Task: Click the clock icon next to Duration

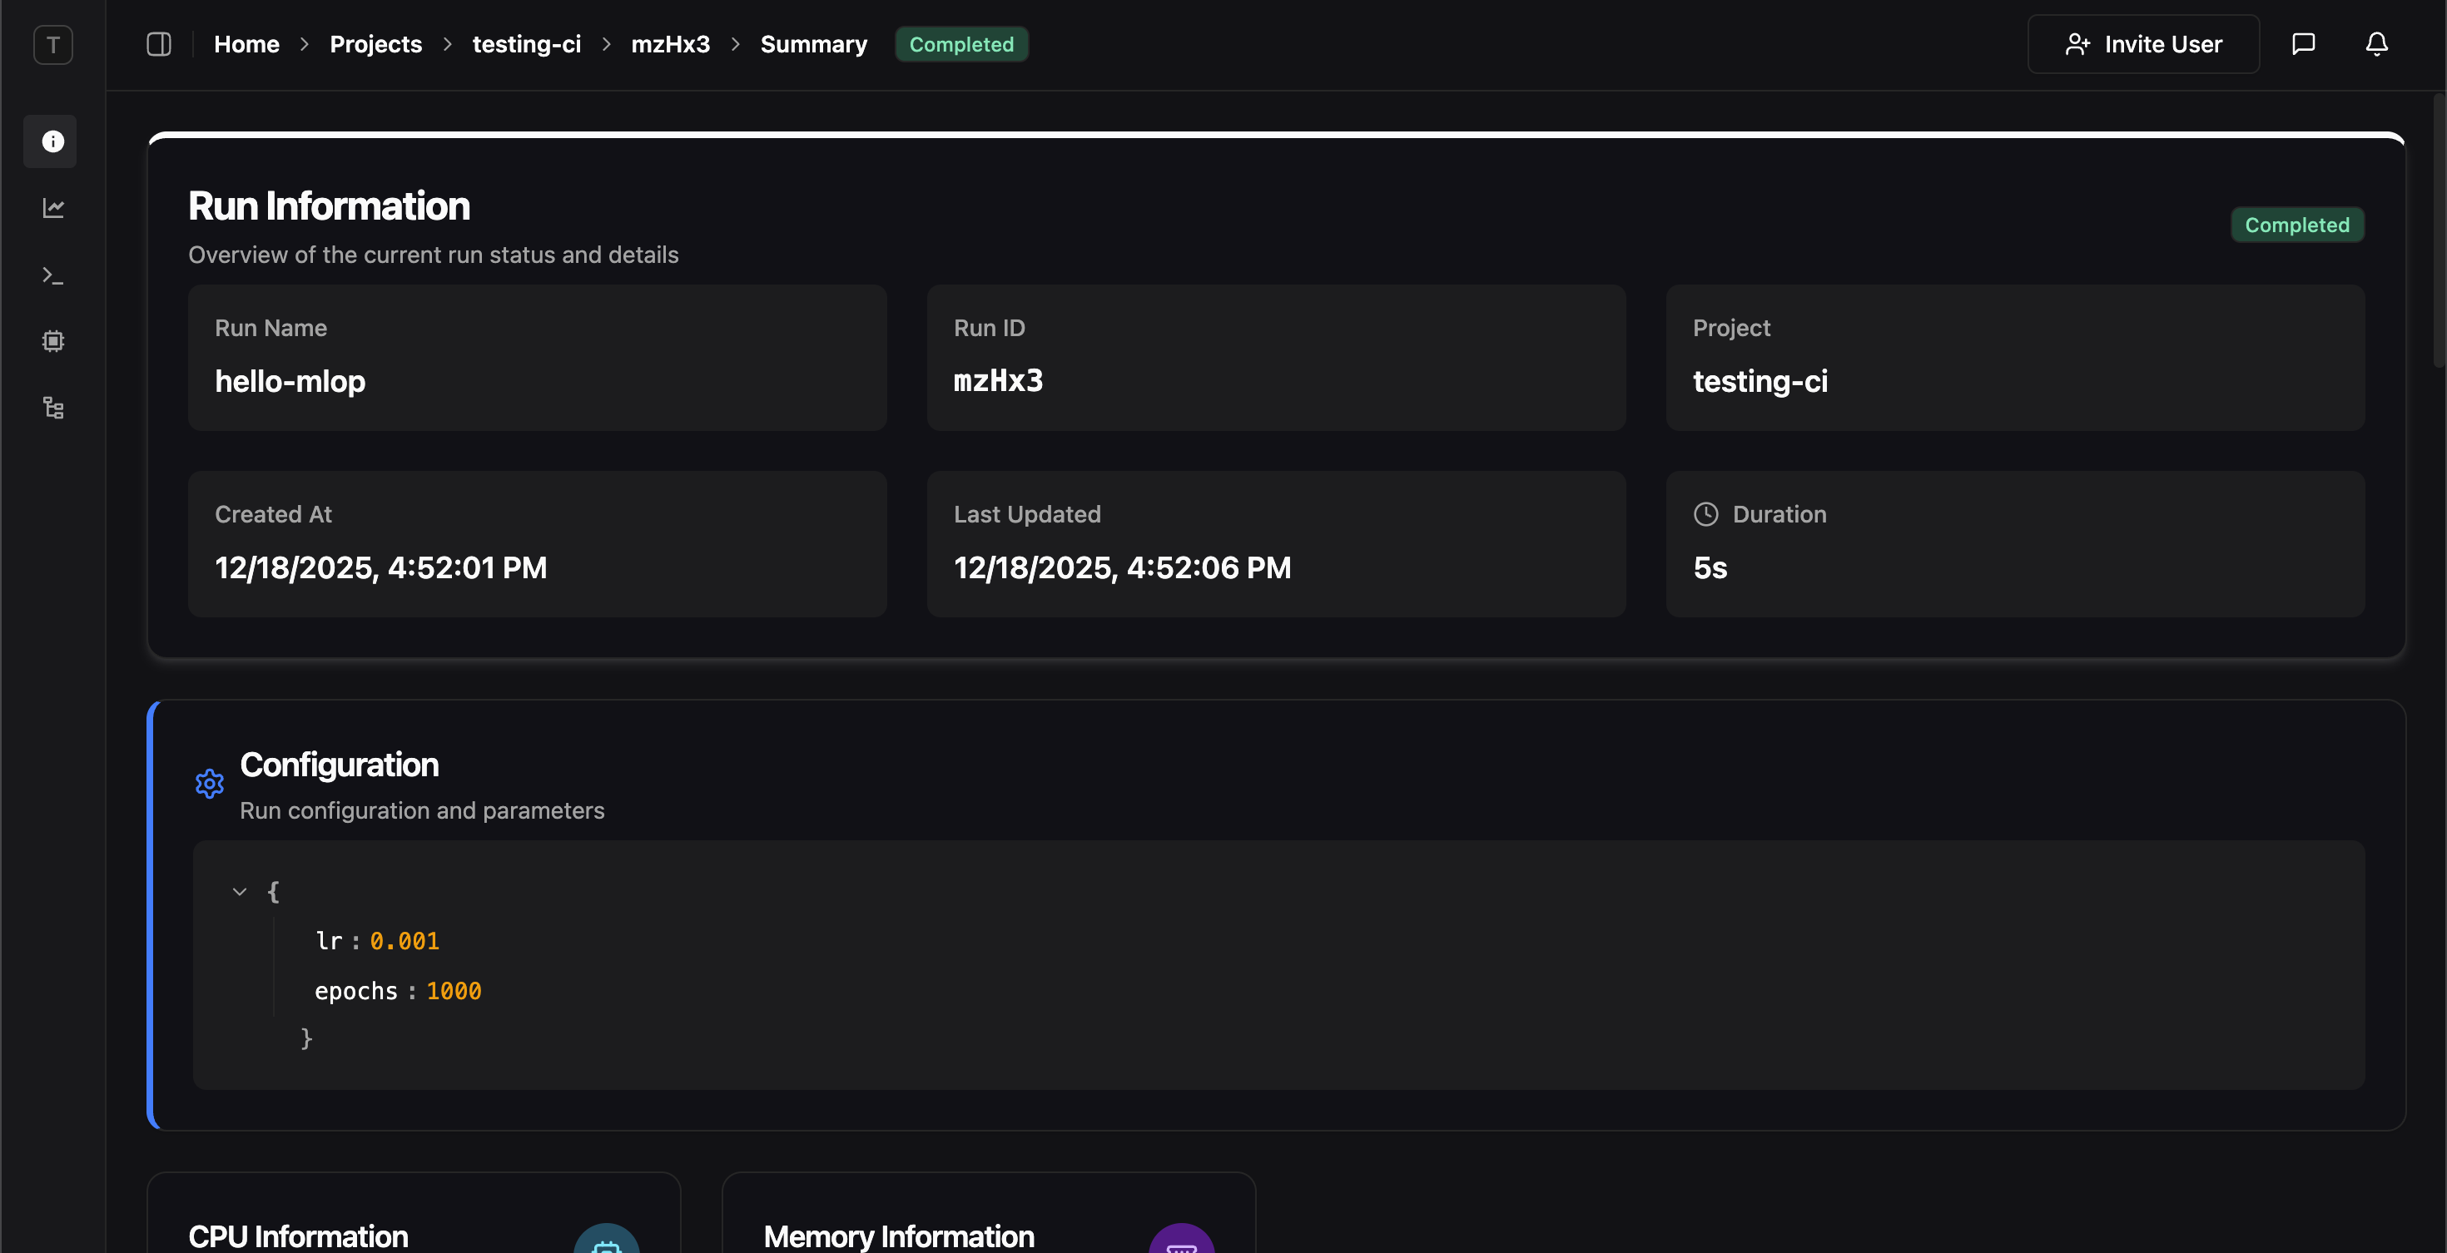Action: click(x=1705, y=513)
